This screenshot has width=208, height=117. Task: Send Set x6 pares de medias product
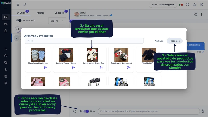[x=129, y=67]
